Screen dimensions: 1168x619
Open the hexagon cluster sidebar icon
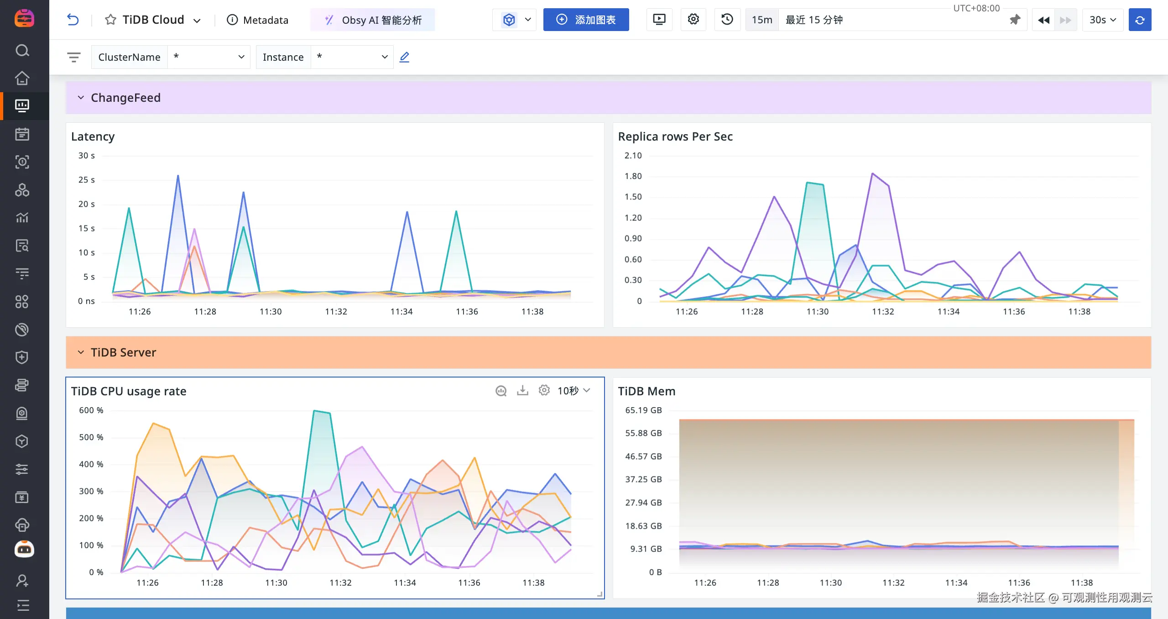click(x=22, y=190)
